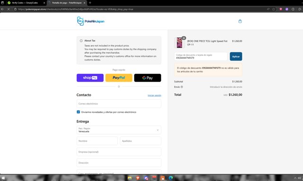The image size is (303, 181).
Task: Open the purple extension icon in toolbar
Action: tap(287, 9)
